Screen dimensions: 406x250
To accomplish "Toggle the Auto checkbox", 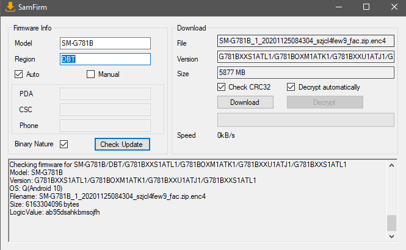I will (19, 74).
